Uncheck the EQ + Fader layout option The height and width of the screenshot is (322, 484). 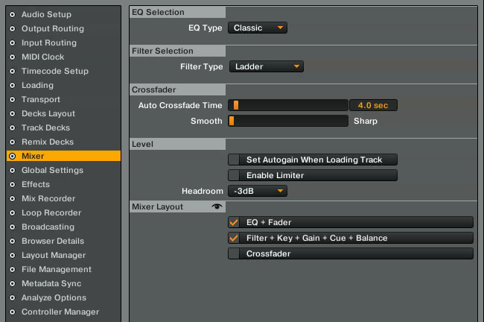(234, 222)
